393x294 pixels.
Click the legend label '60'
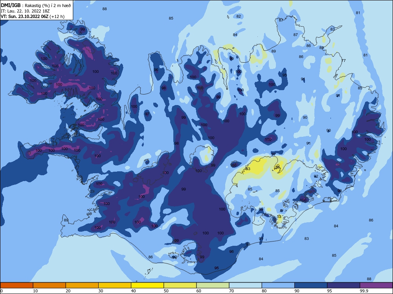pos(199,291)
